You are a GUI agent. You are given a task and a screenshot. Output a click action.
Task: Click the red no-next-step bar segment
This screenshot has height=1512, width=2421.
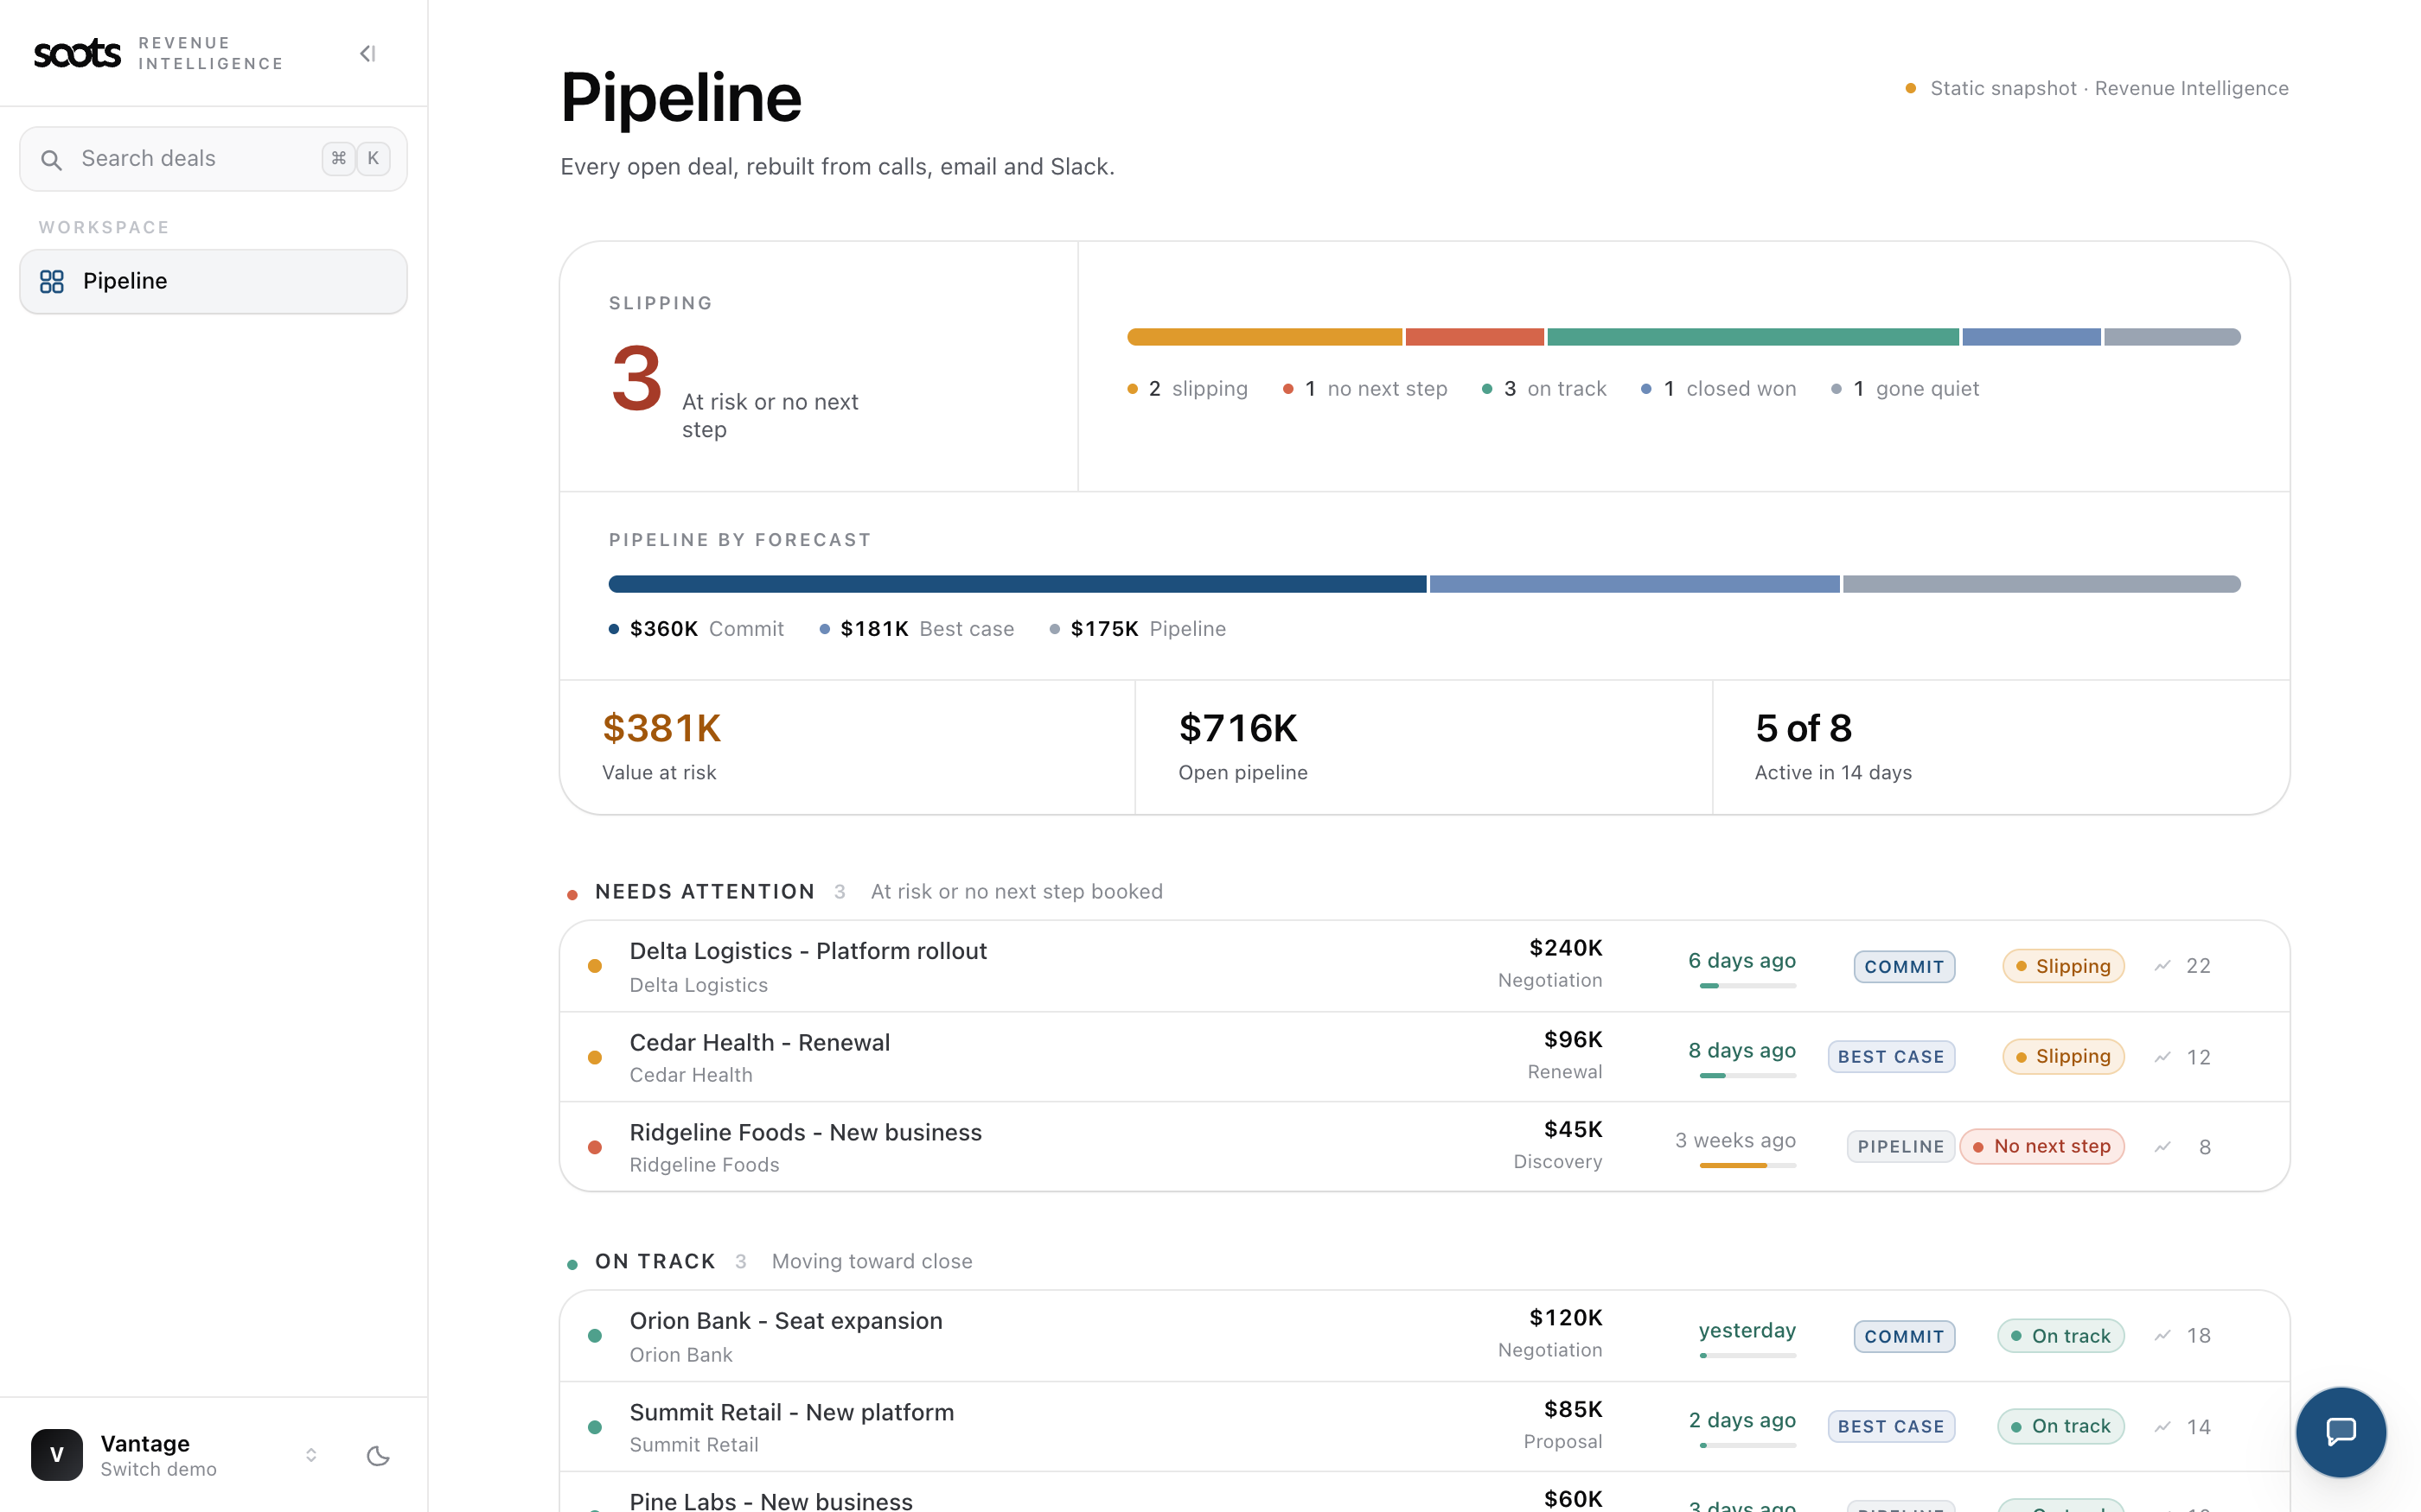point(1474,337)
